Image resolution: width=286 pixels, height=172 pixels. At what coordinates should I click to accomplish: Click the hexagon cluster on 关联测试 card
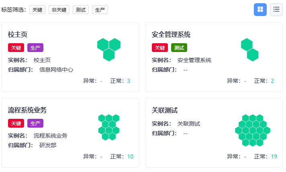click(253, 130)
